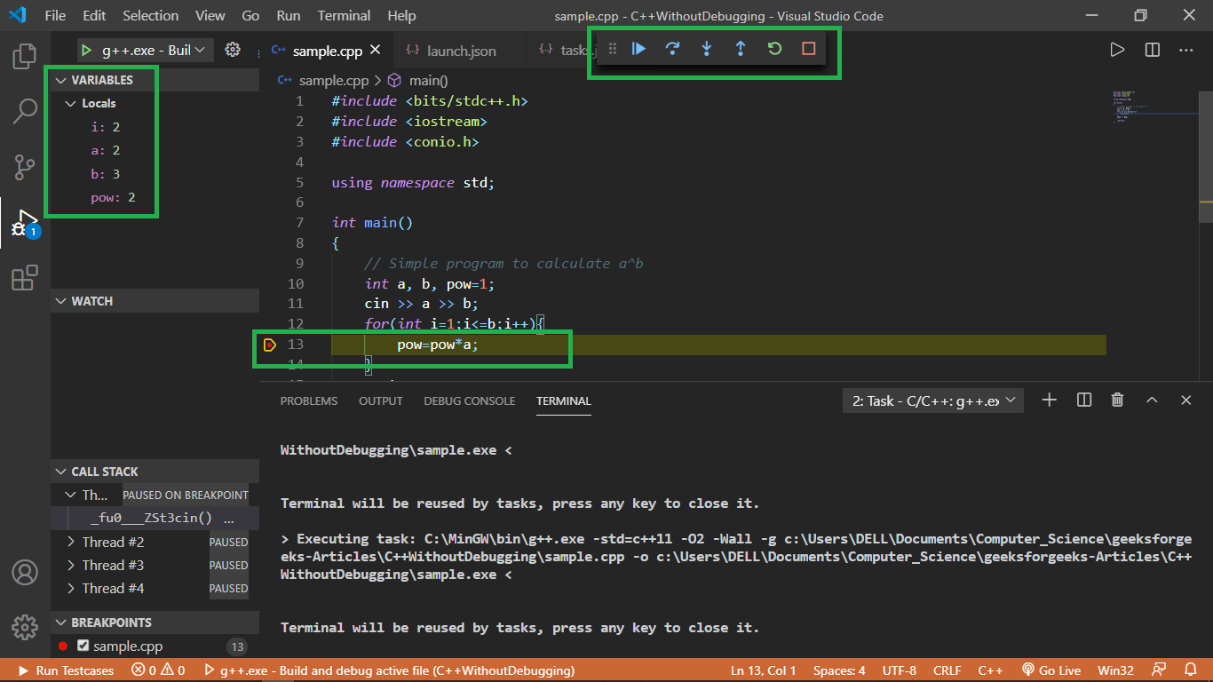Close the sample.cpp editor tab

click(377, 50)
